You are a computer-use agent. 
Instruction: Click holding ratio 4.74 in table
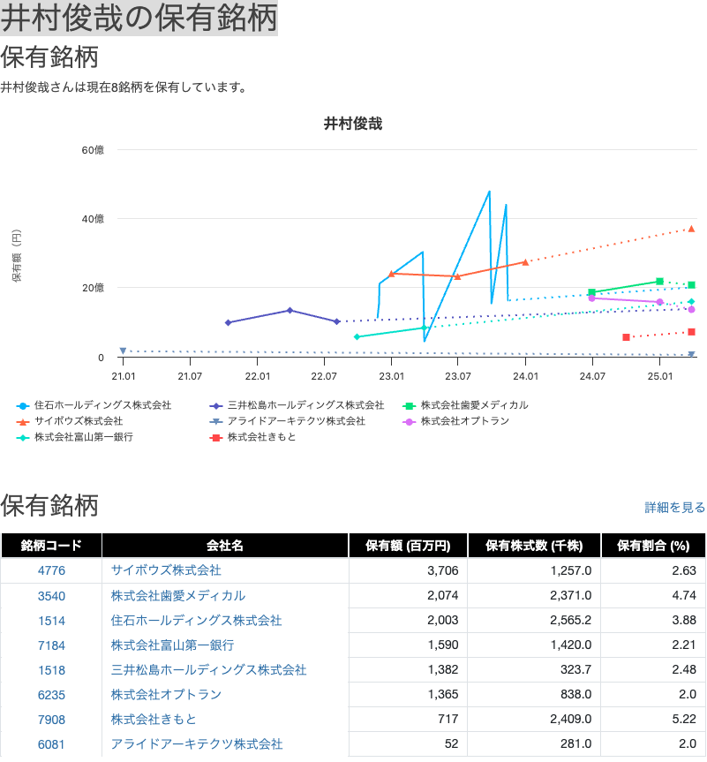[x=684, y=595]
